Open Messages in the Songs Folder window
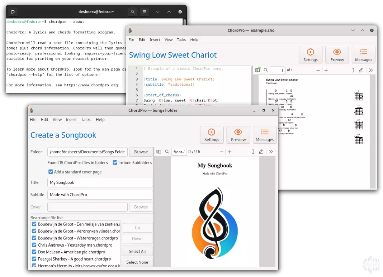Viewport: 383px width, 277px height. 265,135
